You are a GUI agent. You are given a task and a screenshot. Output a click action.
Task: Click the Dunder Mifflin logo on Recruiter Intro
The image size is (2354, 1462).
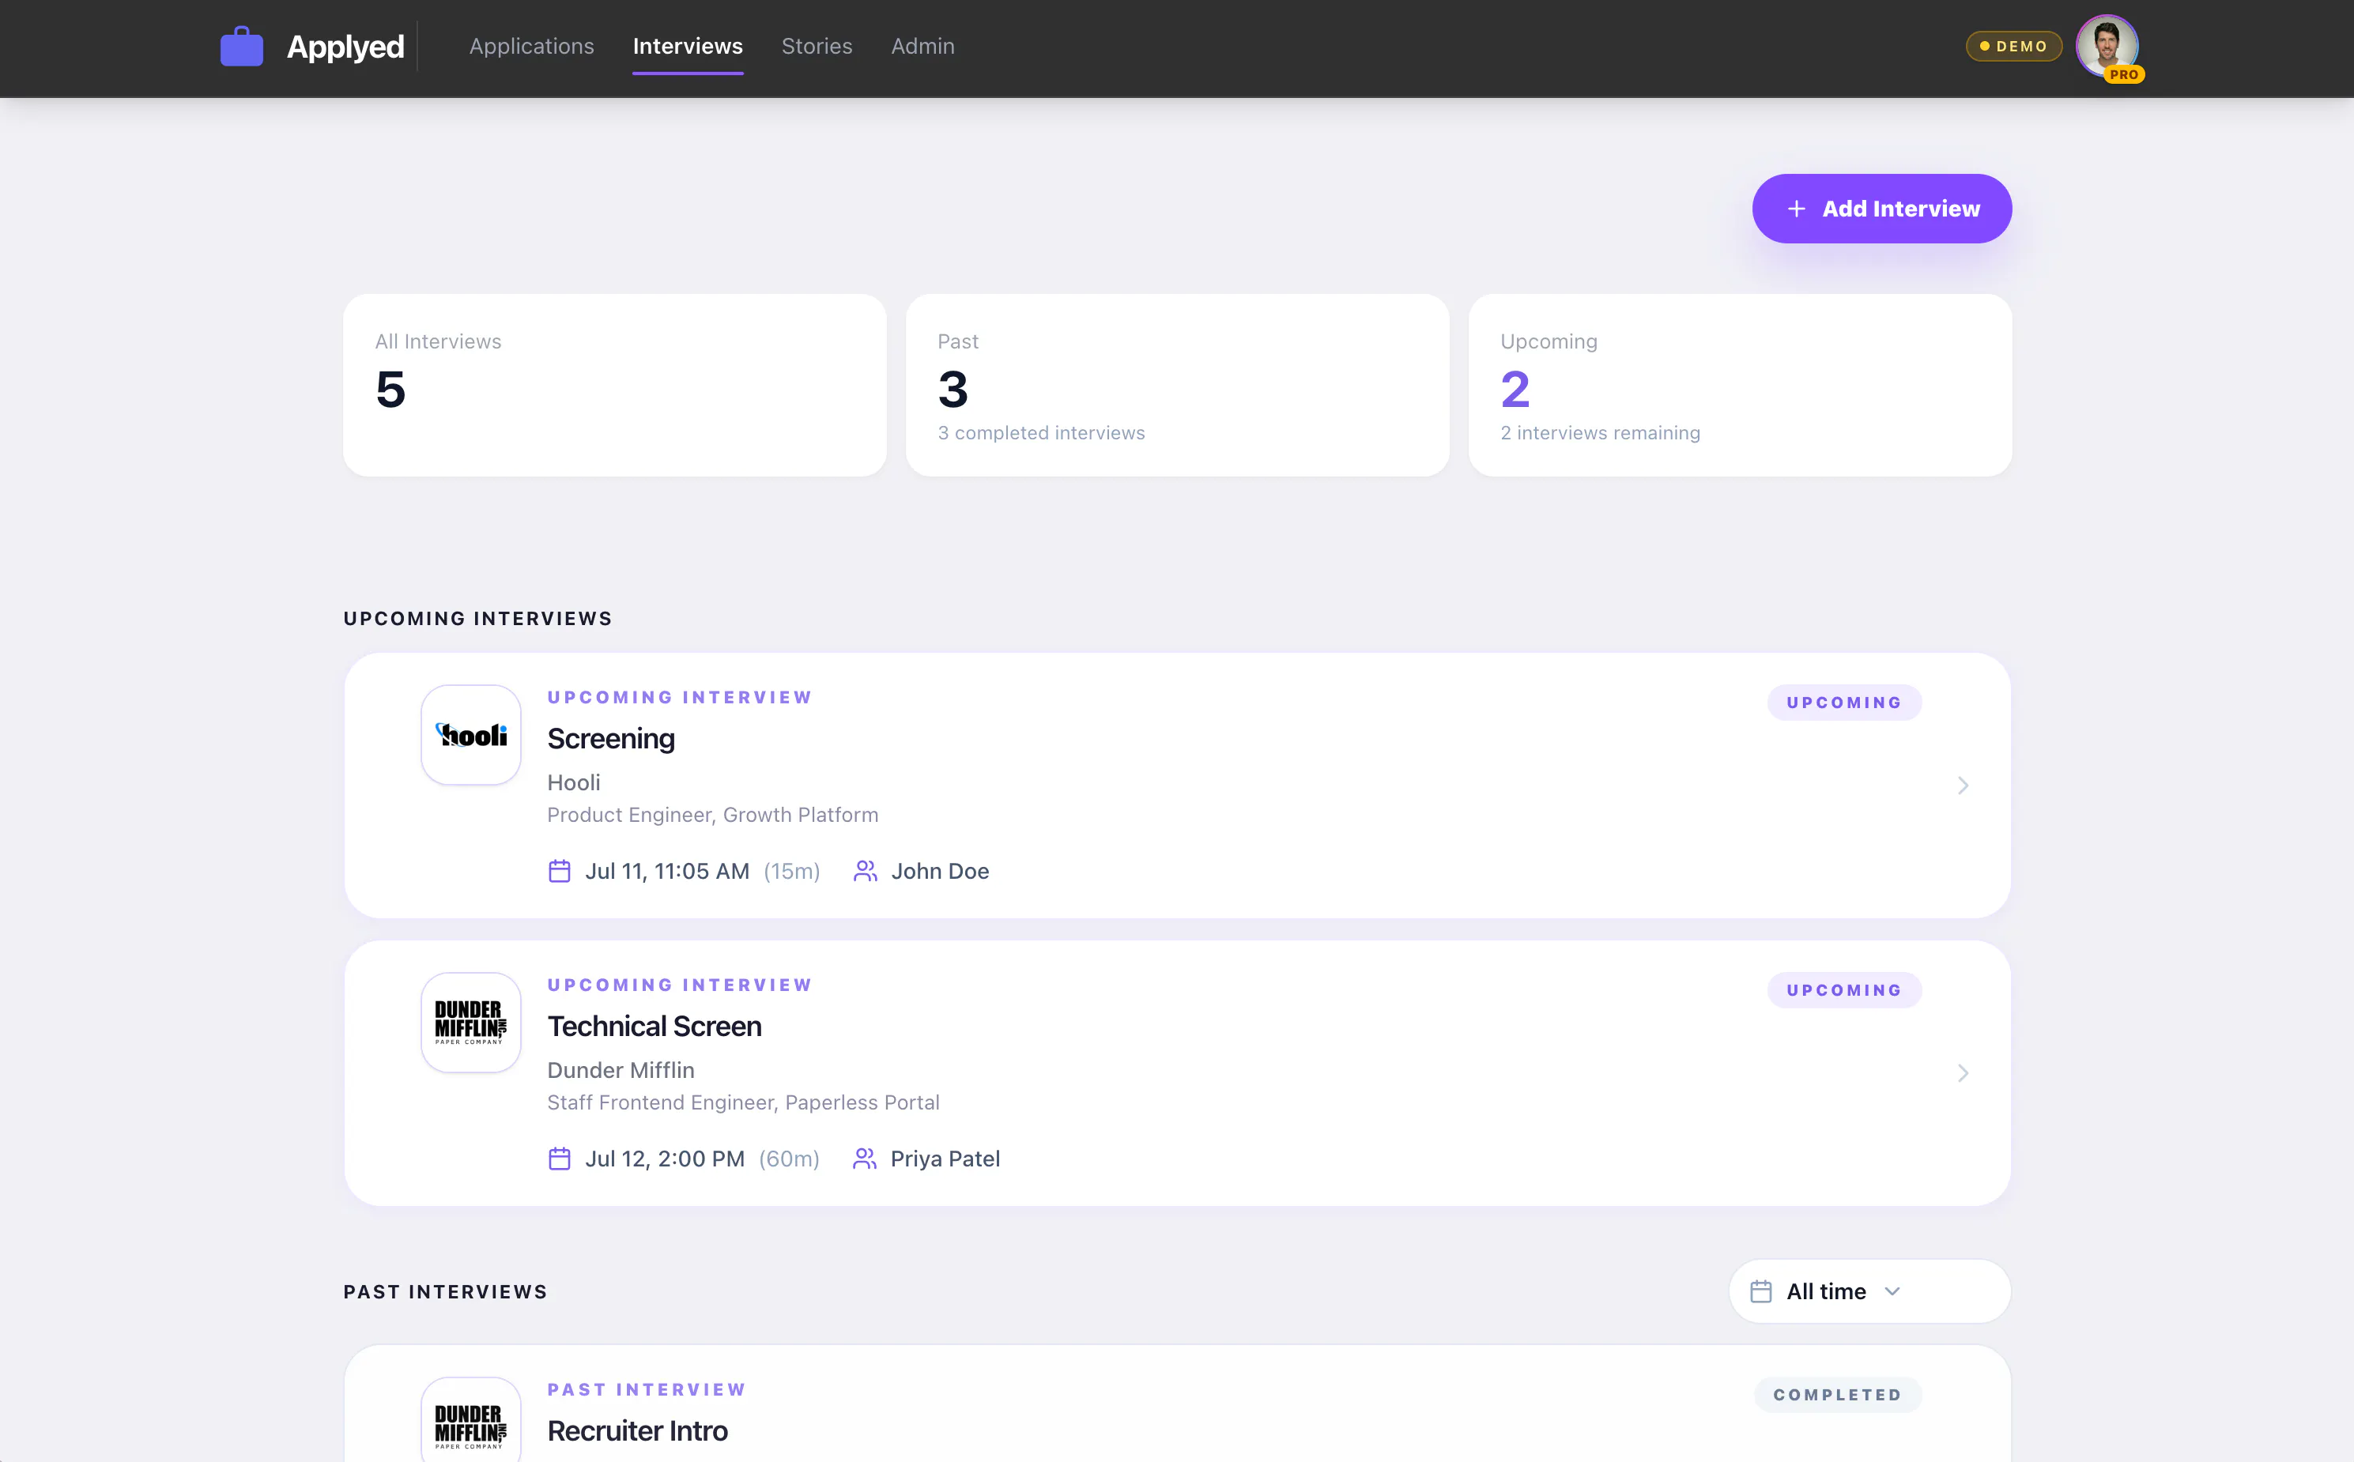(471, 1419)
